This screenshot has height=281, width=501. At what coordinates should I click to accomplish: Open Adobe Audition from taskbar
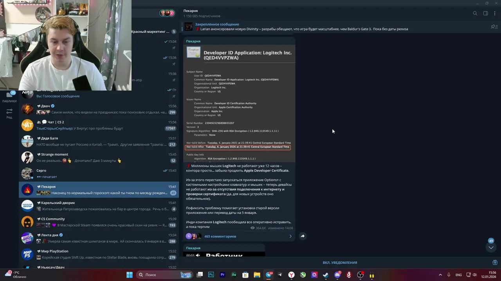click(x=234, y=275)
